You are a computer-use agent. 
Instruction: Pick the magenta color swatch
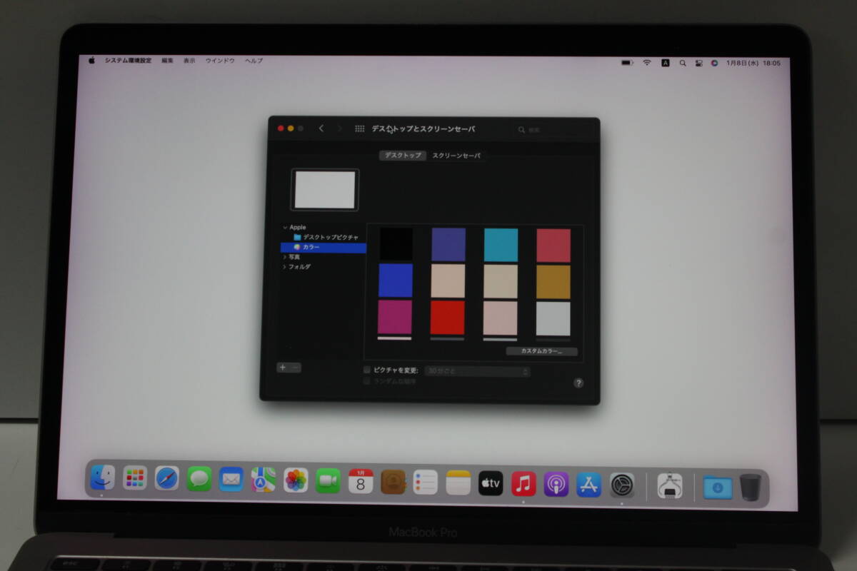pyautogui.click(x=395, y=317)
